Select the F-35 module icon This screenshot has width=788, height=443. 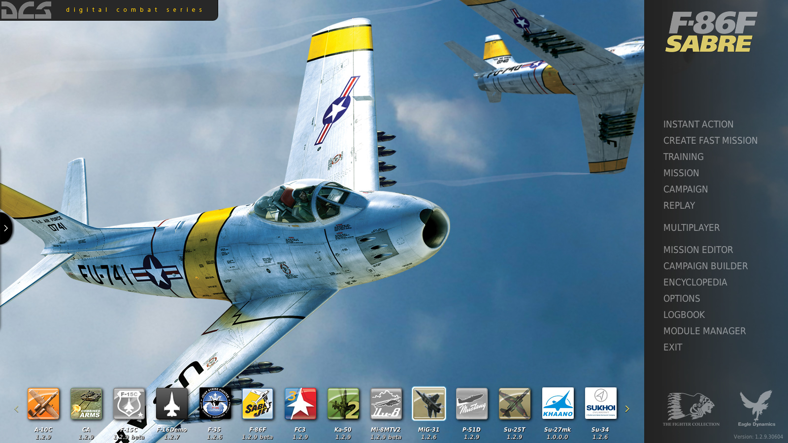coord(215,404)
